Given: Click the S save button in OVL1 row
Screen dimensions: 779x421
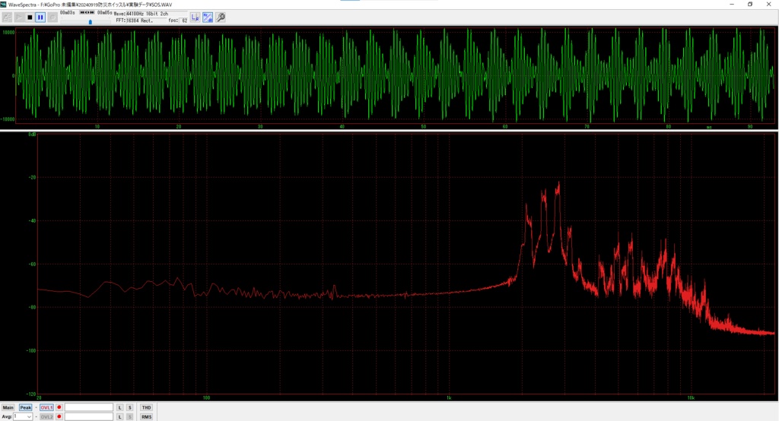Looking at the screenshot, I should pyautogui.click(x=129, y=407).
